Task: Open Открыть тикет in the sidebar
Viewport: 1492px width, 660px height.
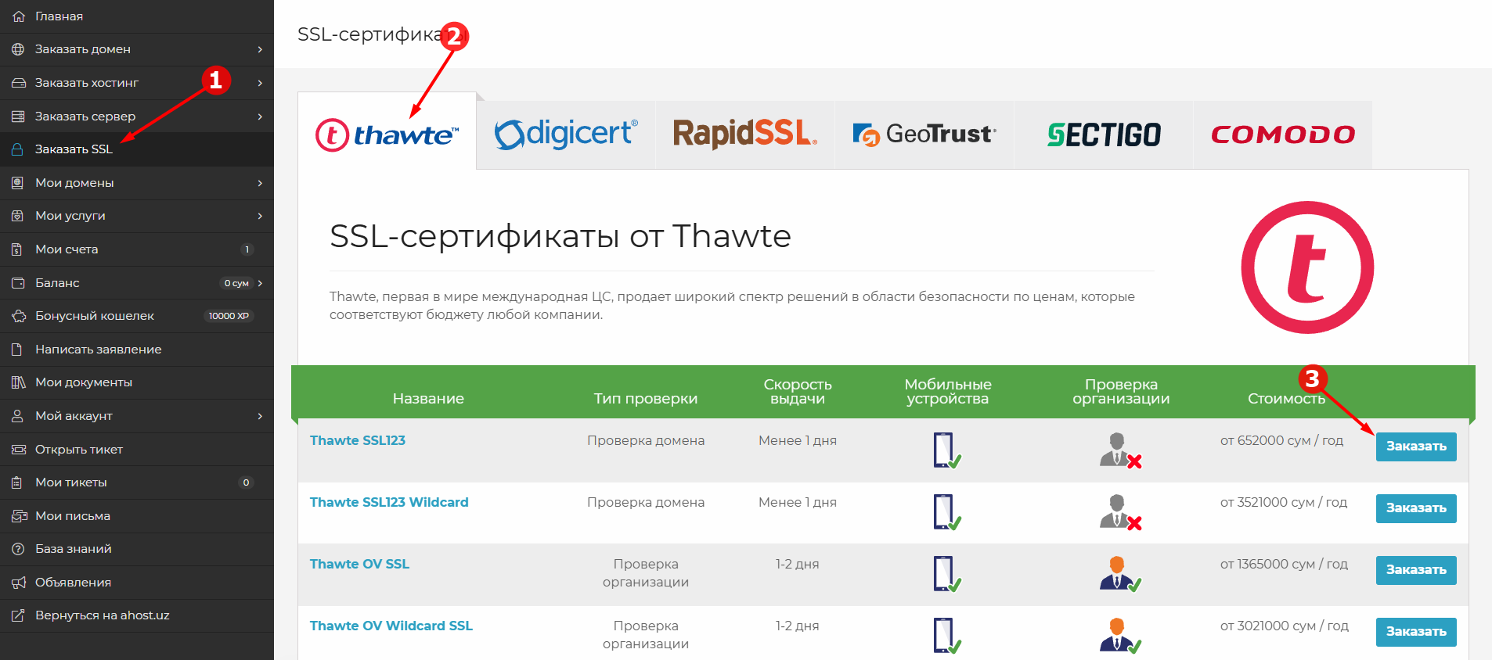Action: click(137, 450)
